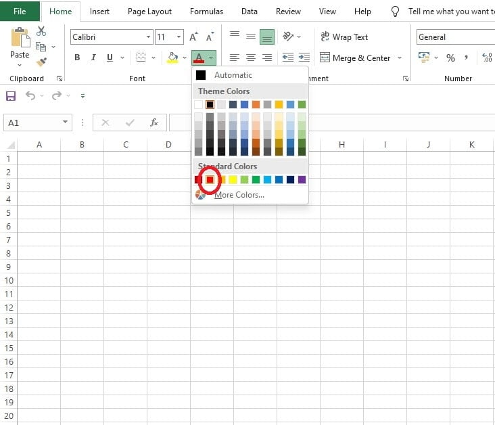Cut selection with the scissors icon
This screenshot has width=495, height=425.
[41, 31]
